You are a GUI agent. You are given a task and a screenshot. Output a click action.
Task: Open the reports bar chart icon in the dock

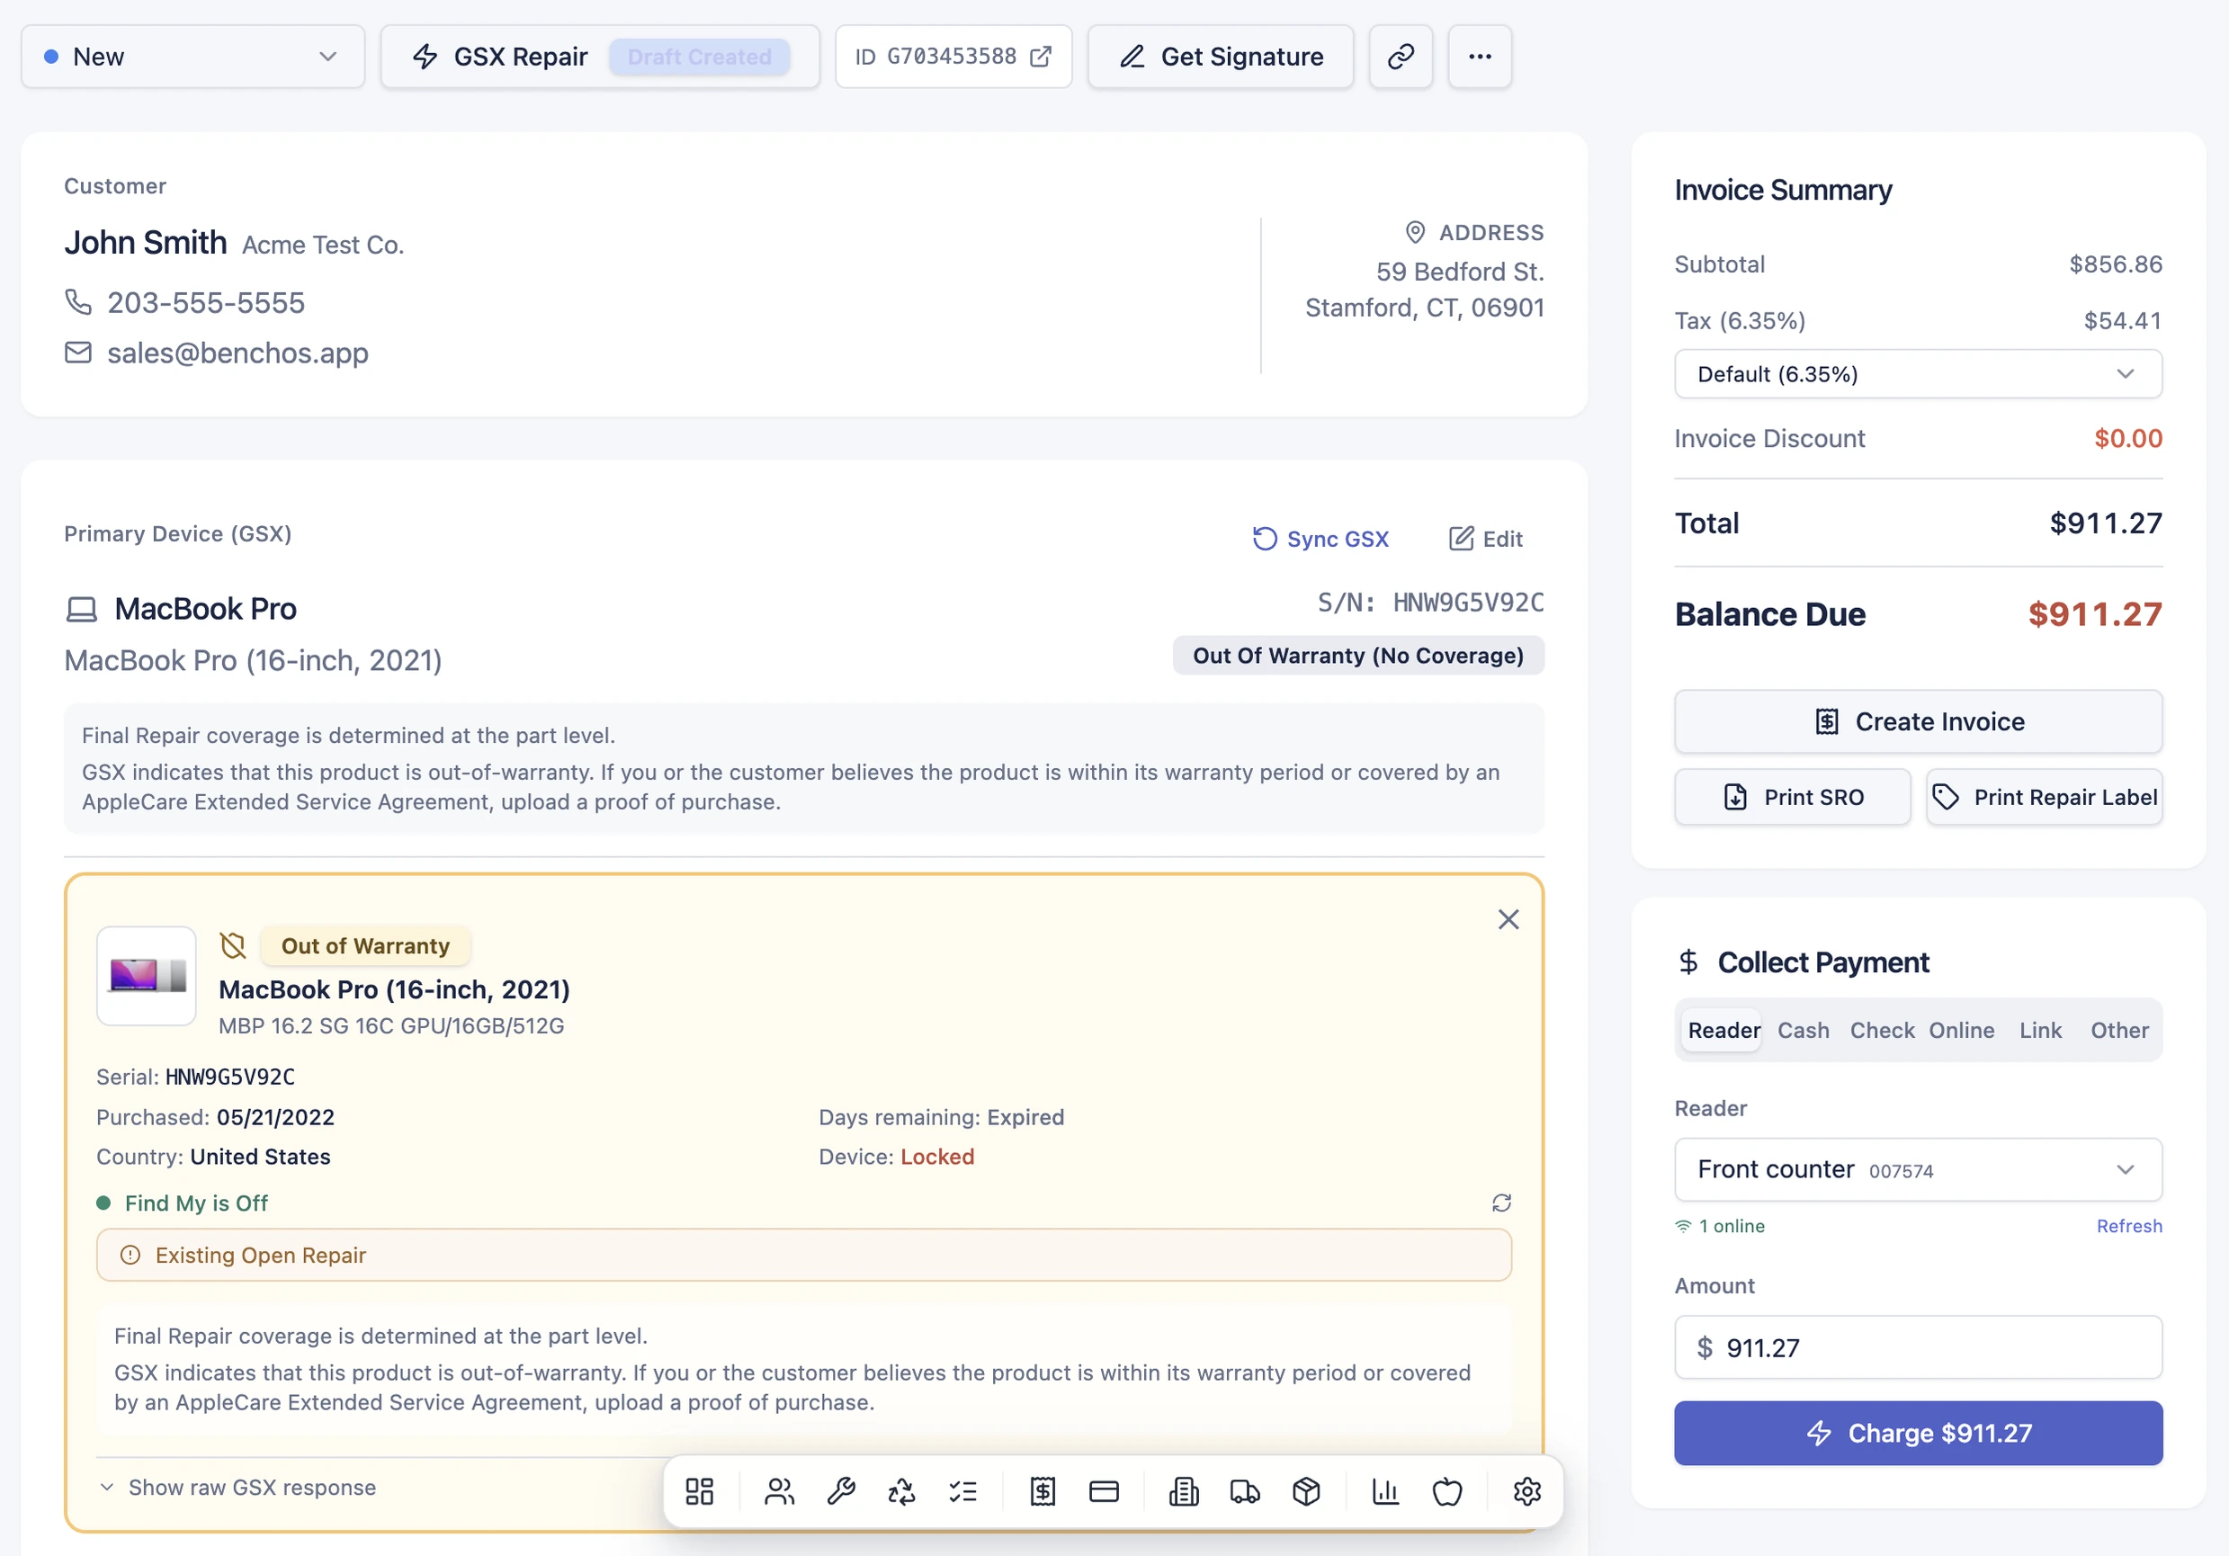[x=1385, y=1491]
